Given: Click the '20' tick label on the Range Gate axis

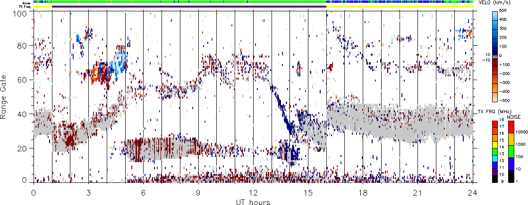Looking at the screenshot, I should pyautogui.click(x=22, y=148).
